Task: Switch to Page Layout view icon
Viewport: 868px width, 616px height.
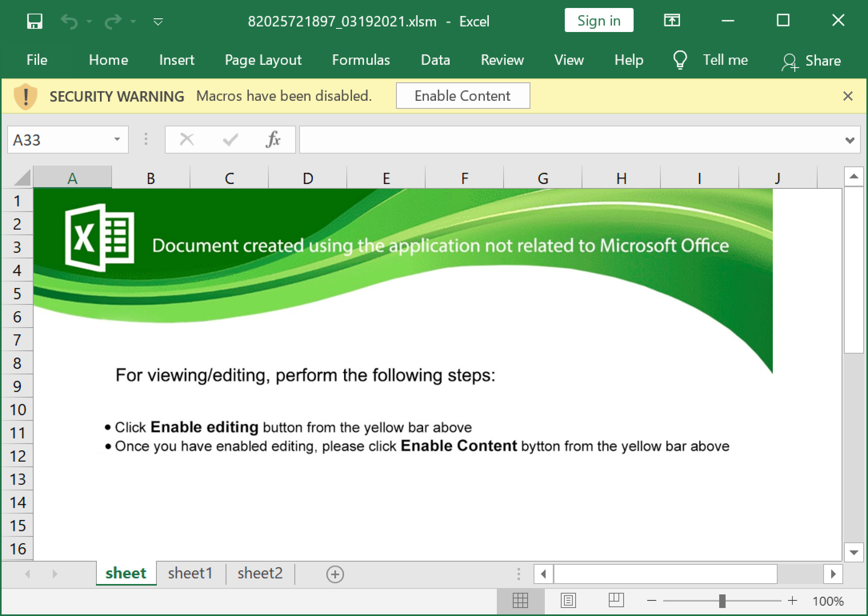Action: click(568, 600)
